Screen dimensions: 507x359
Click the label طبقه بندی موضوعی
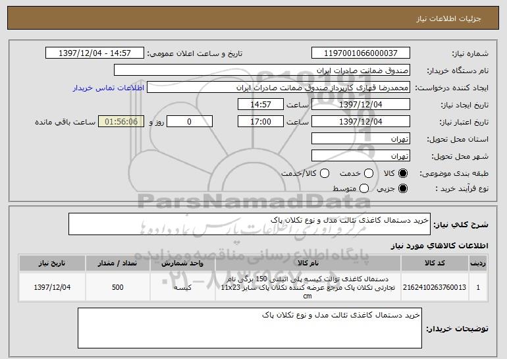pyautogui.click(x=454, y=174)
